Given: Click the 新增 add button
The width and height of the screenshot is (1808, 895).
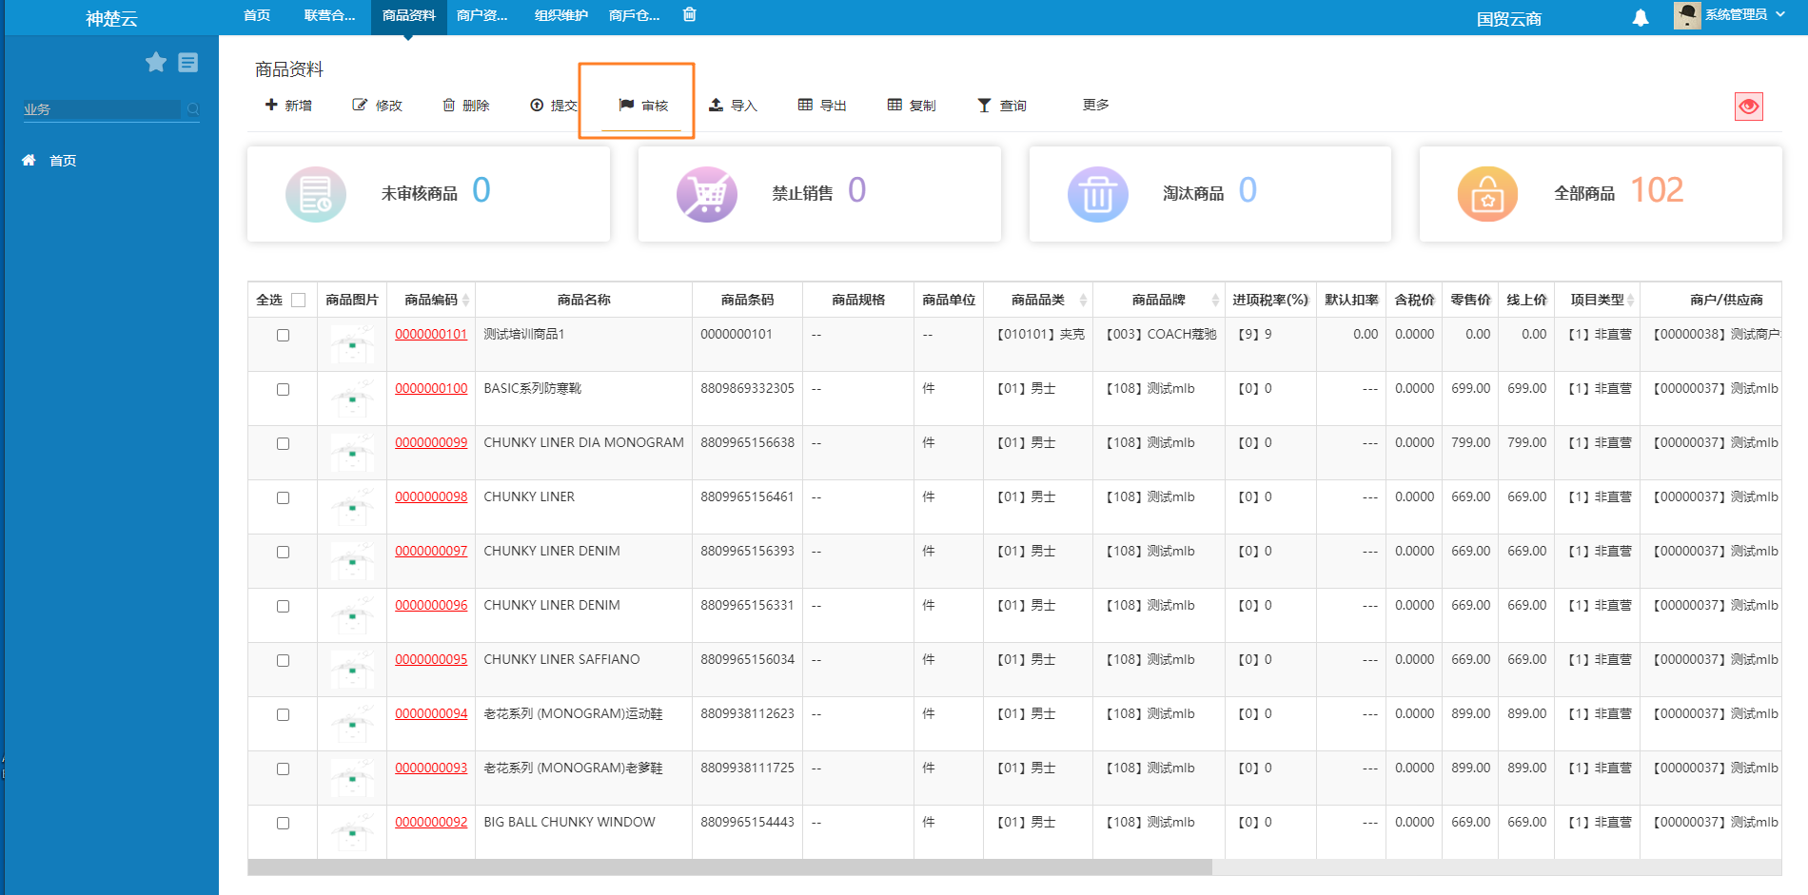Looking at the screenshot, I should [x=288, y=106].
